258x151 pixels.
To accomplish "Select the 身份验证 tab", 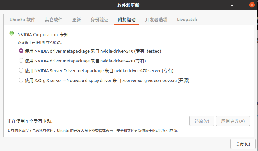I will (99, 20).
